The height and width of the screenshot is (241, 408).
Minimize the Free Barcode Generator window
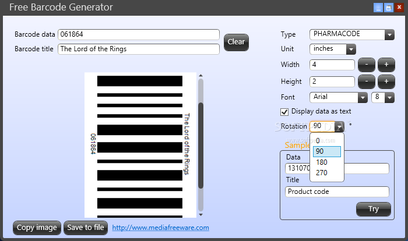point(378,8)
